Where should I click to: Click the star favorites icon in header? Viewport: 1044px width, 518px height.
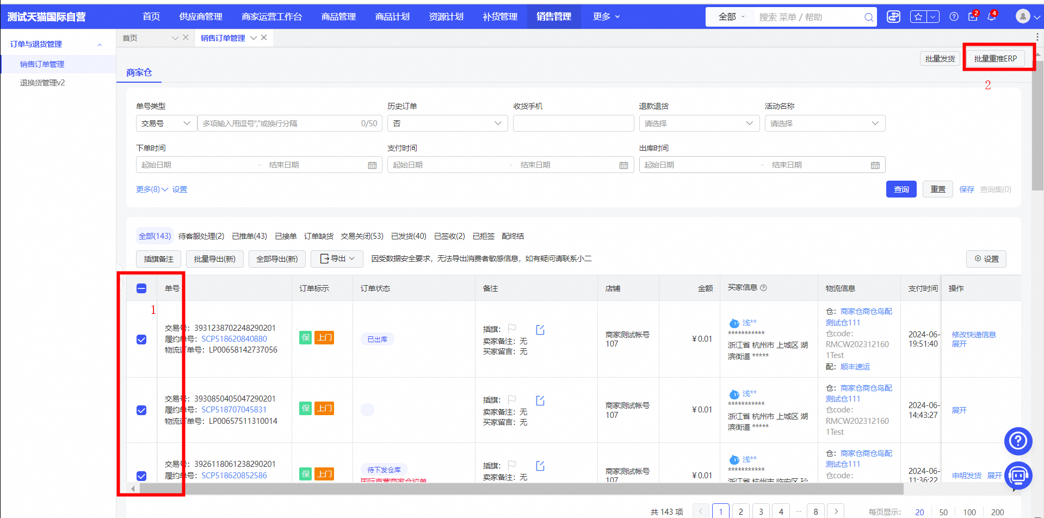[x=918, y=17]
